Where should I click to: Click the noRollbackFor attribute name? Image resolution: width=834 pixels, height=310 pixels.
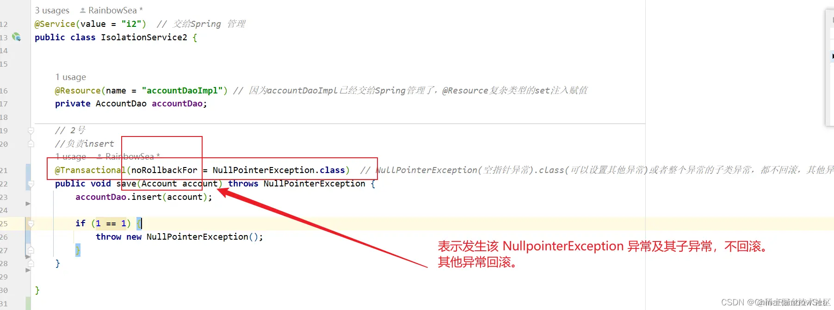[164, 170]
